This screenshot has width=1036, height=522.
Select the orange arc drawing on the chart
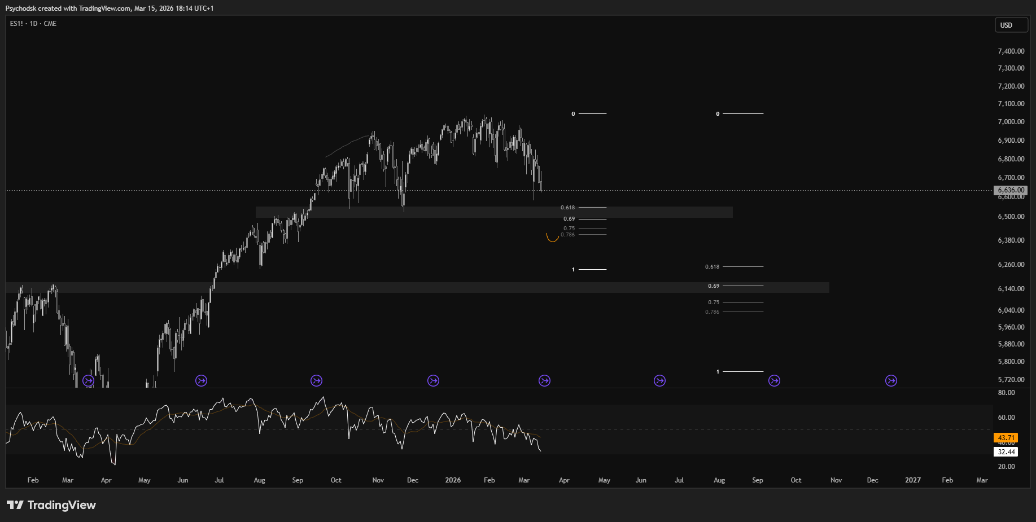552,239
